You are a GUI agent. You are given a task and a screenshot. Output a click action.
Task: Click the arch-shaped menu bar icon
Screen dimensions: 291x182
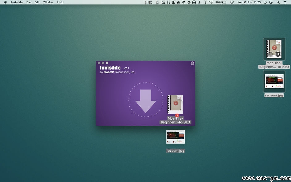[194, 2]
